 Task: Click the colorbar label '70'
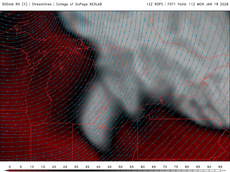165,167
